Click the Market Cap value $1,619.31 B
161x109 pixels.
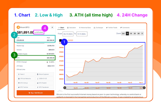[x=51, y=46]
